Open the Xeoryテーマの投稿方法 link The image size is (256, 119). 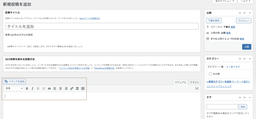(89, 18)
